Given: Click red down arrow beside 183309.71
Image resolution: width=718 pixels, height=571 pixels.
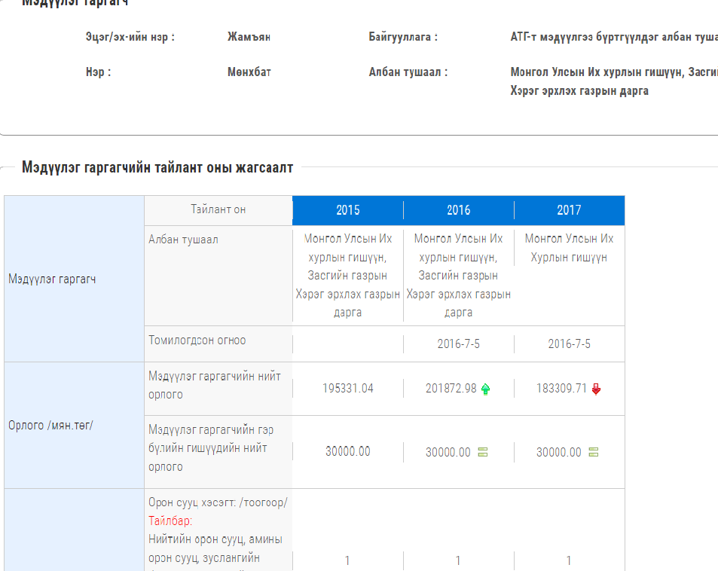Looking at the screenshot, I should [596, 389].
